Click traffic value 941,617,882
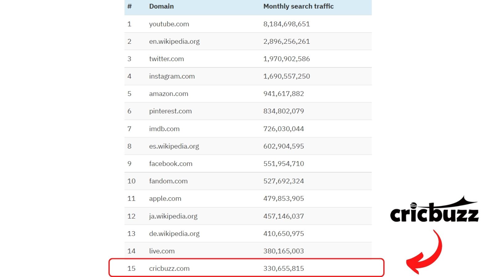493x277 pixels. click(x=283, y=94)
